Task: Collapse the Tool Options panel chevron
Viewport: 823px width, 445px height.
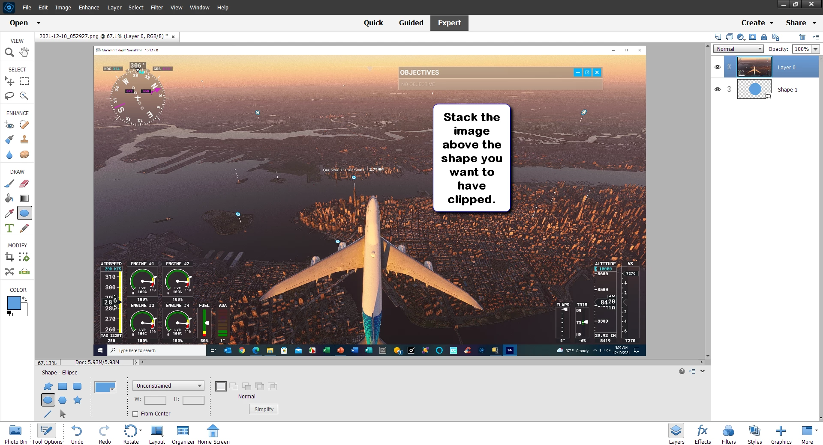Action: click(x=703, y=371)
